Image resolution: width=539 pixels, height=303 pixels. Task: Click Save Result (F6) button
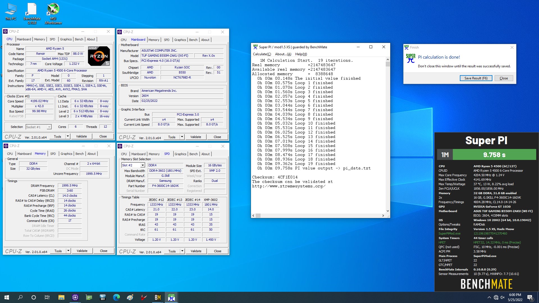click(476, 78)
